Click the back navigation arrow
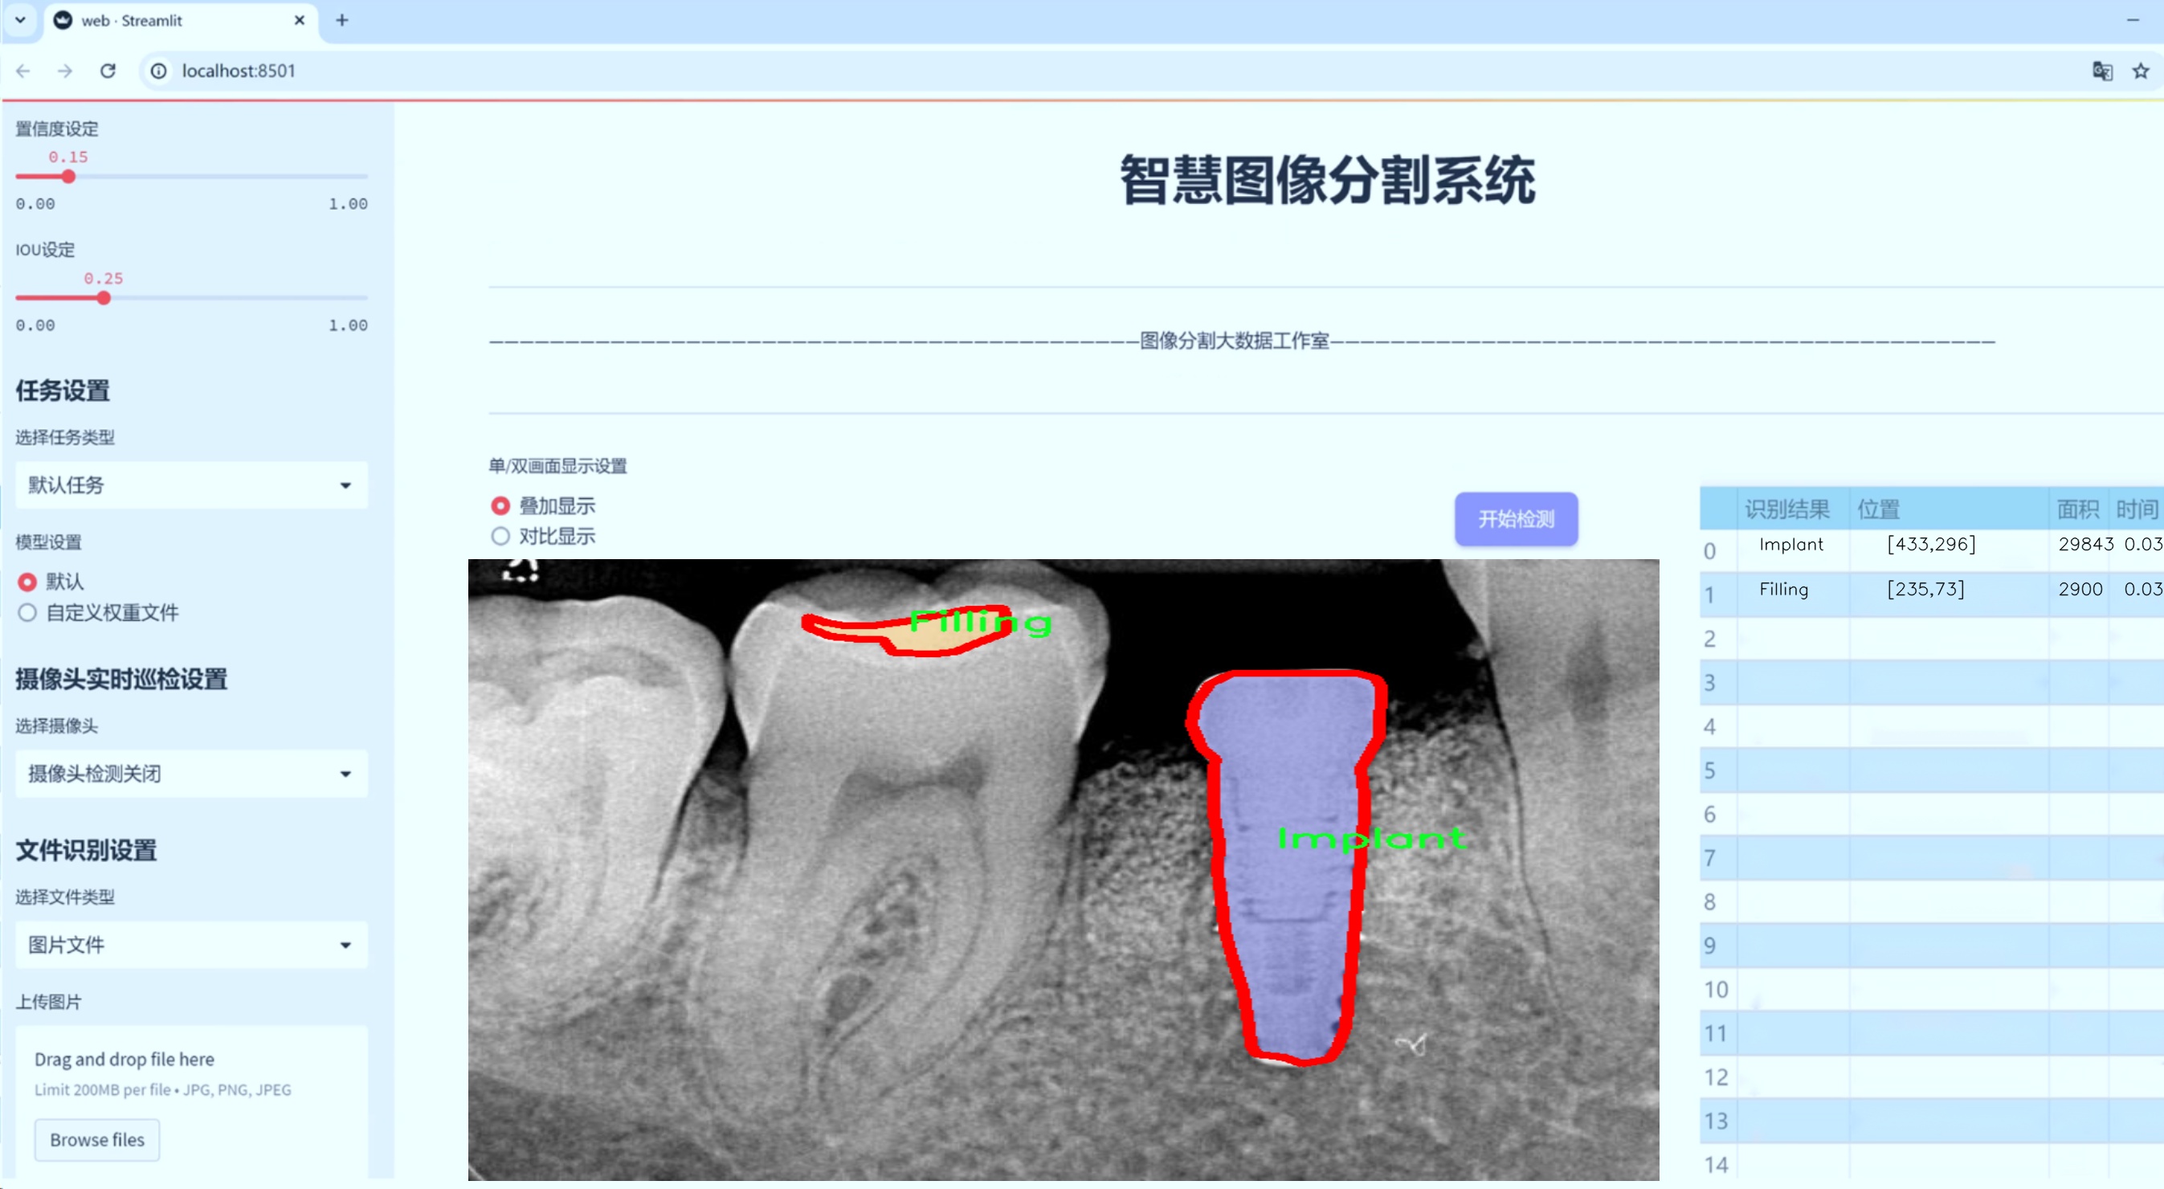2164x1189 pixels. (x=22, y=71)
